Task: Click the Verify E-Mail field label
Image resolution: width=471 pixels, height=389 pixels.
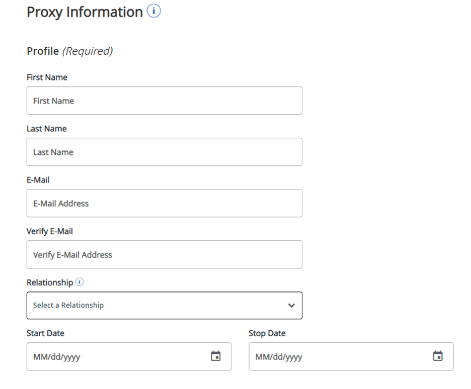Action: [50, 231]
